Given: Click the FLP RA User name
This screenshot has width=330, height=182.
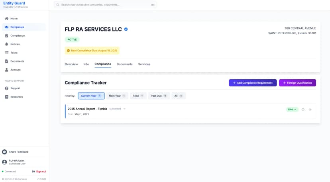Looking at the screenshot, I should pos(16,161).
